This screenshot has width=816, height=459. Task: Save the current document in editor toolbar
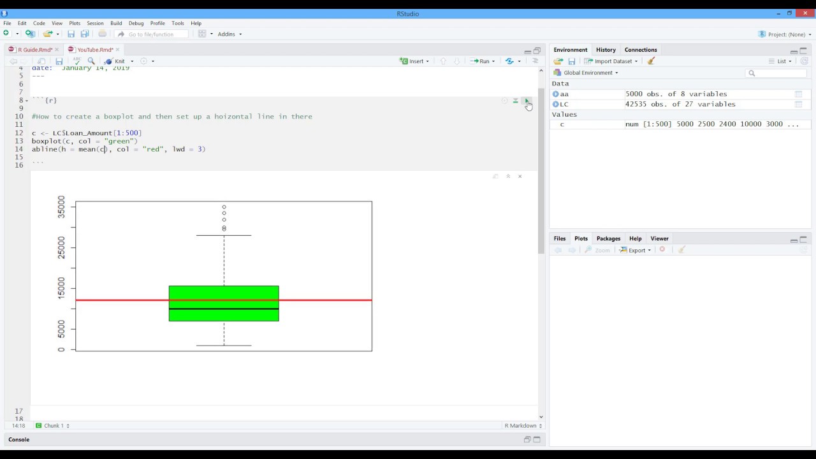(59, 61)
